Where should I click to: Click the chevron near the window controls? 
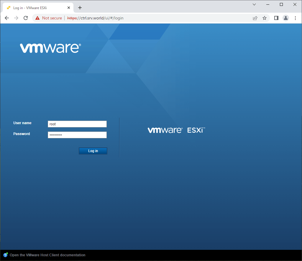point(254,4)
